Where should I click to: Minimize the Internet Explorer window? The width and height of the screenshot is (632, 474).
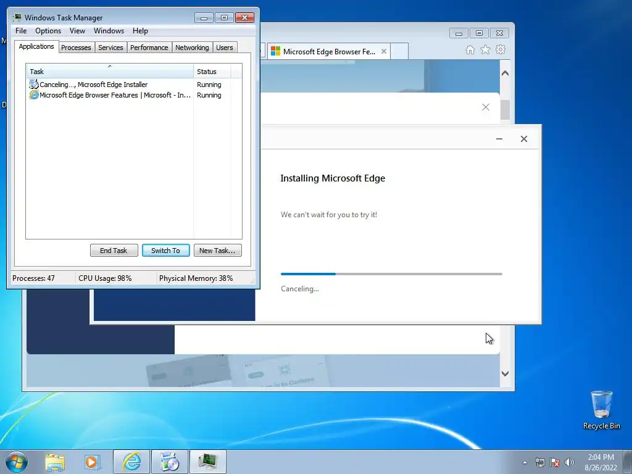pos(459,33)
